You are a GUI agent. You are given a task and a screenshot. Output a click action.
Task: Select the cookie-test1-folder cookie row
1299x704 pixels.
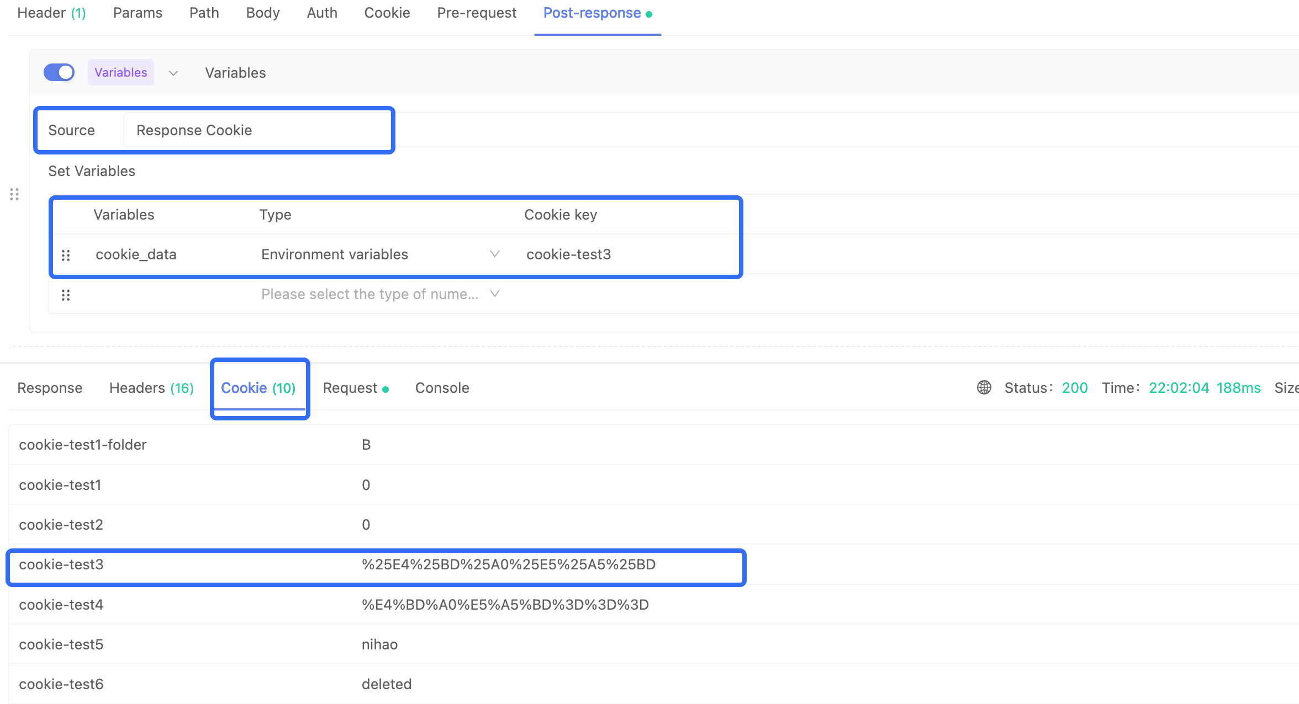point(654,445)
